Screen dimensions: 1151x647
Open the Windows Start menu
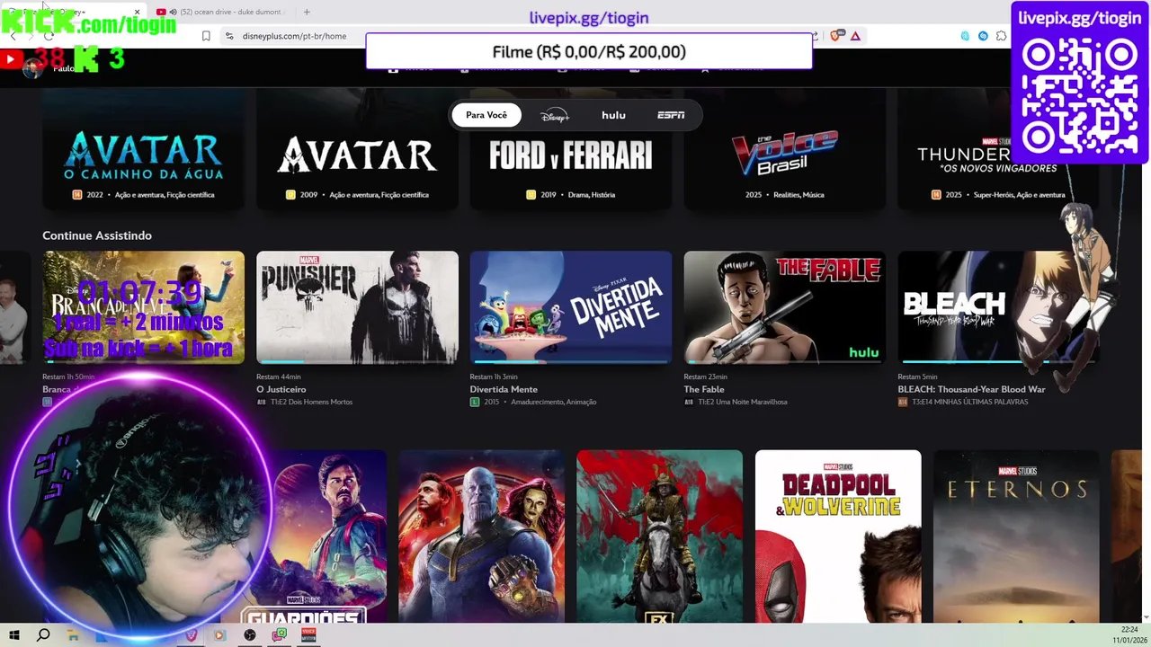(14, 635)
